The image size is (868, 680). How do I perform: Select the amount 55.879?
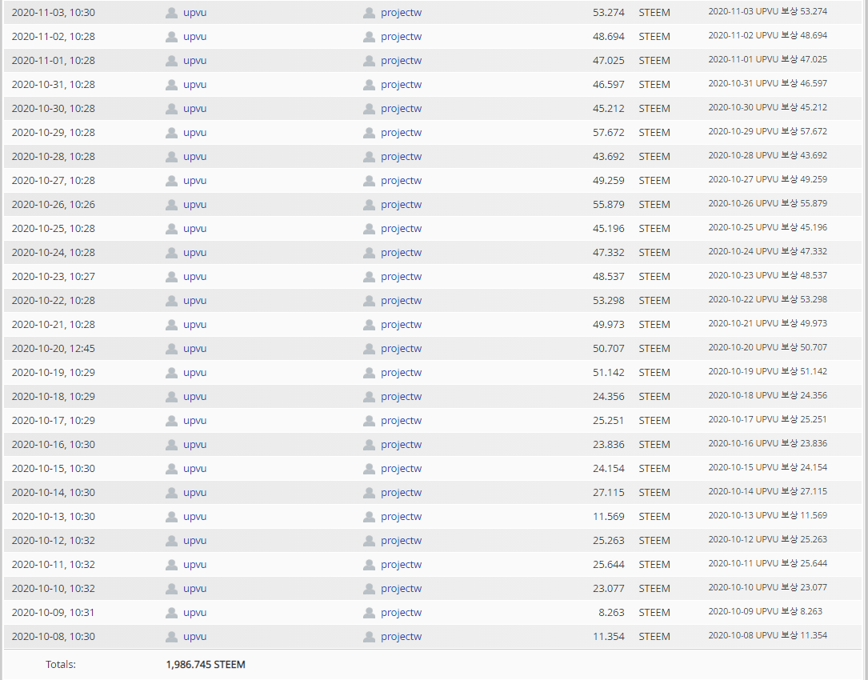pos(608,205)
